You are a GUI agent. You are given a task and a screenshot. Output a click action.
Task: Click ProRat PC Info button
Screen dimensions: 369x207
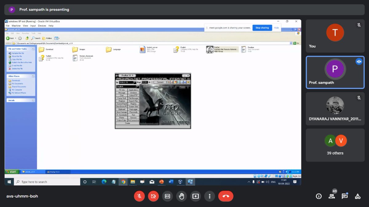pos(122,90)
